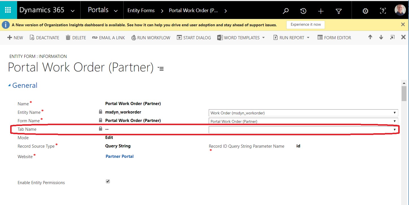Toggle Enable Entity Permissions checkbox
Viewport: 409px width, 205px height.
[108, 181]
